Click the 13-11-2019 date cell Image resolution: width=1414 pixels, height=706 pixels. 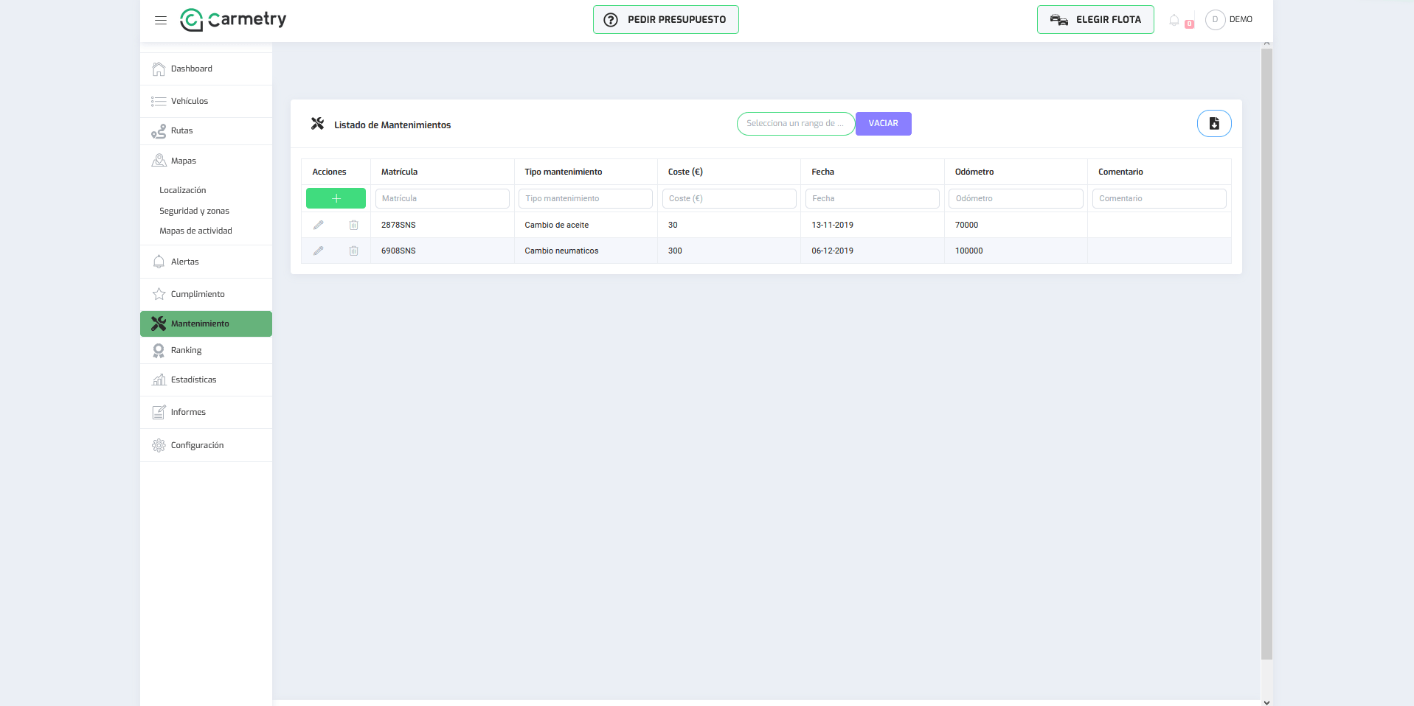[873, 225]
